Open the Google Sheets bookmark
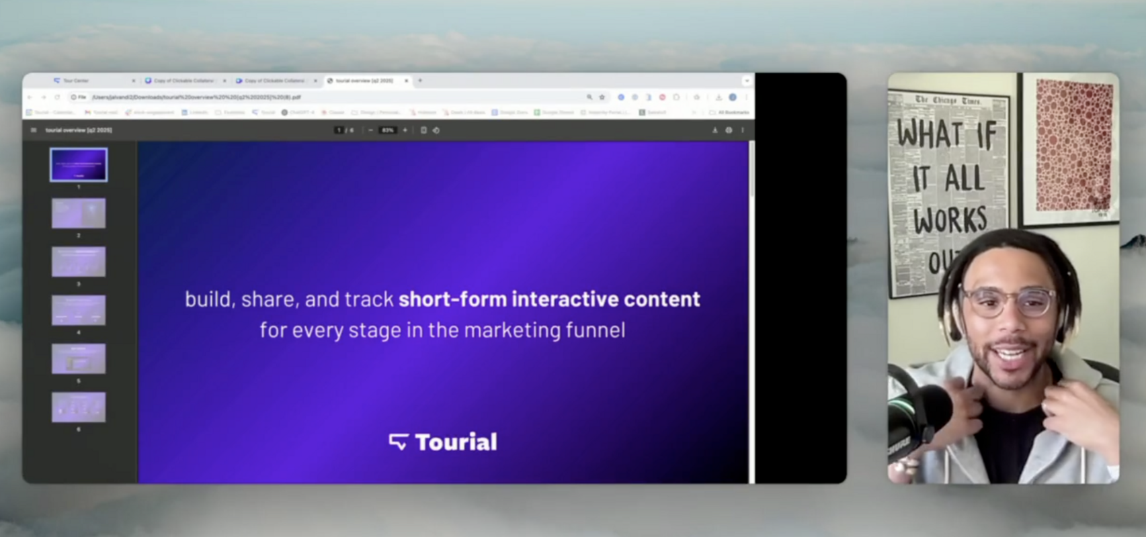This screenshot has height=537, width=1146. (x=554, y=112)
